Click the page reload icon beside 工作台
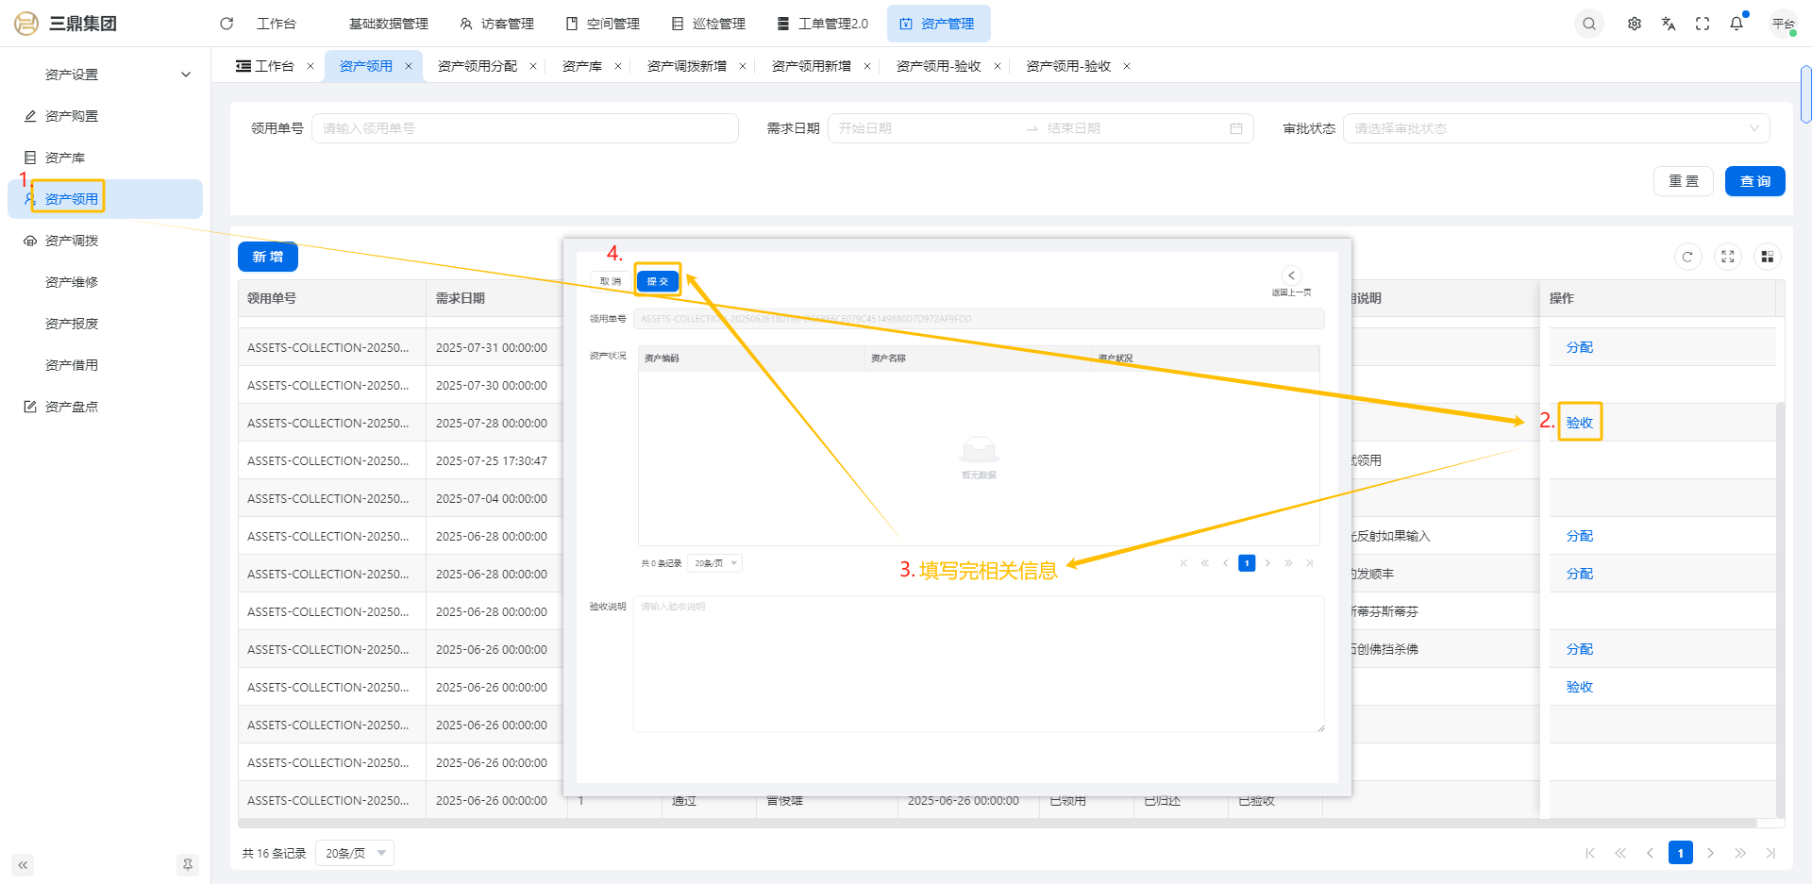Screen dimensions: 1812x884 tap(226, 24)
